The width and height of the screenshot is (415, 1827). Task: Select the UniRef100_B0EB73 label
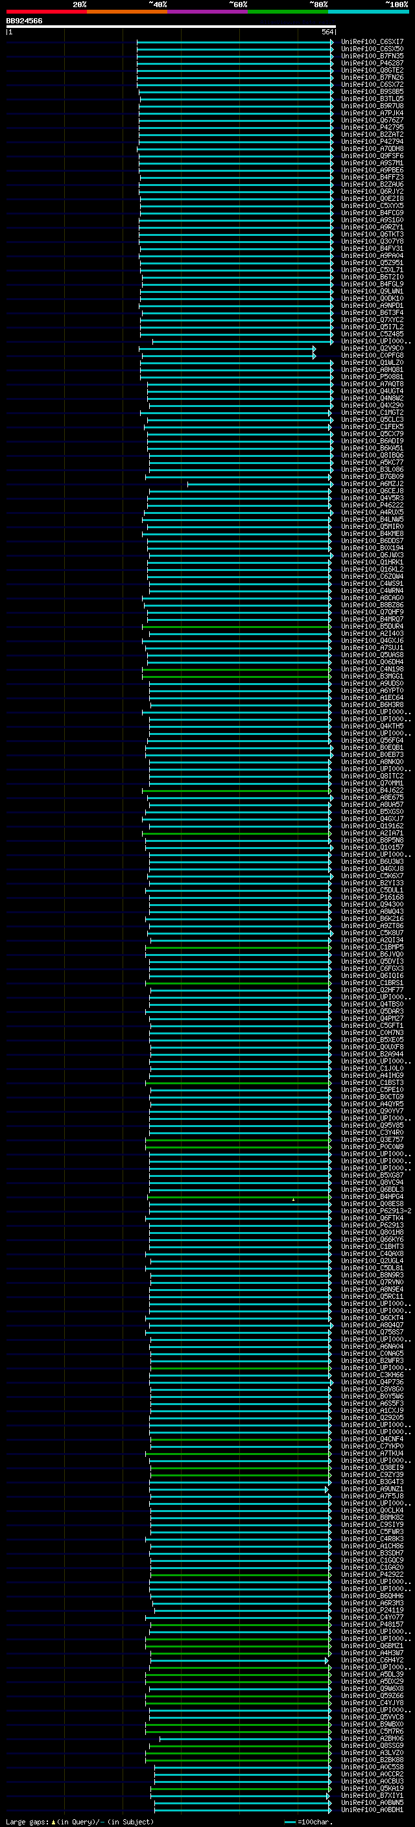click(372, 754)
